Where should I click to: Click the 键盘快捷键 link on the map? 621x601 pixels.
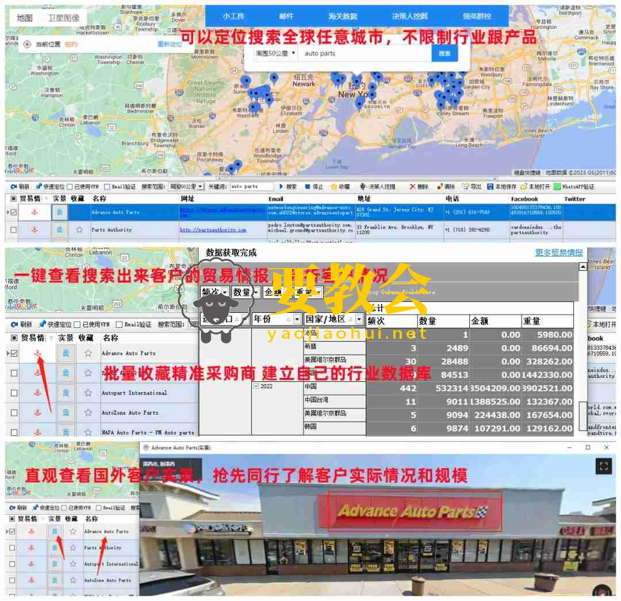527,173
